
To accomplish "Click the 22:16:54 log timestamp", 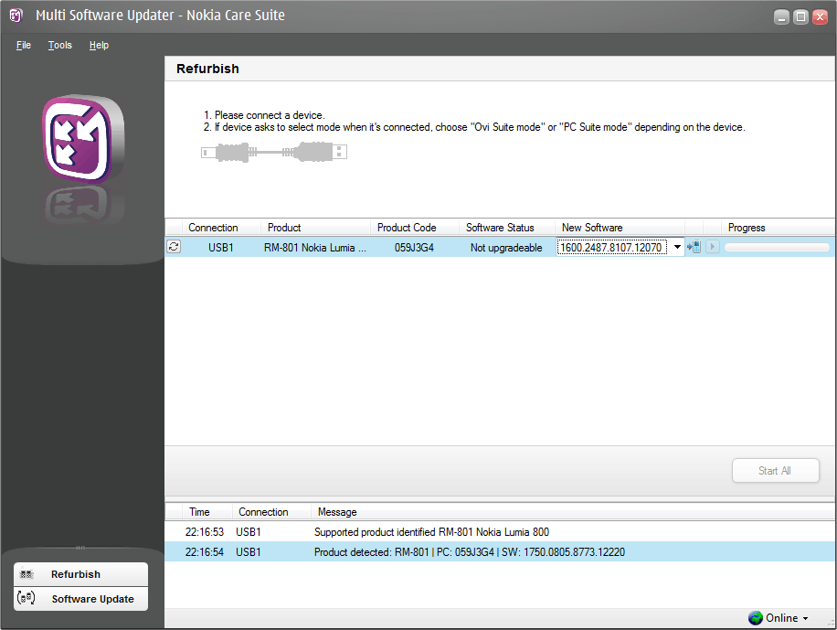I will [205, 552].
